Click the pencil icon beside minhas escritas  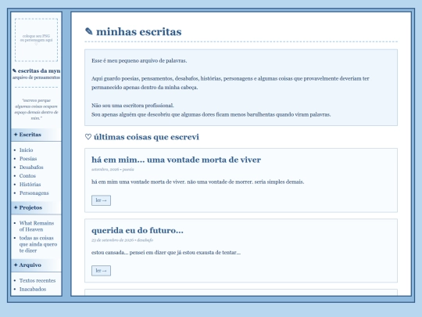(89, 31)
